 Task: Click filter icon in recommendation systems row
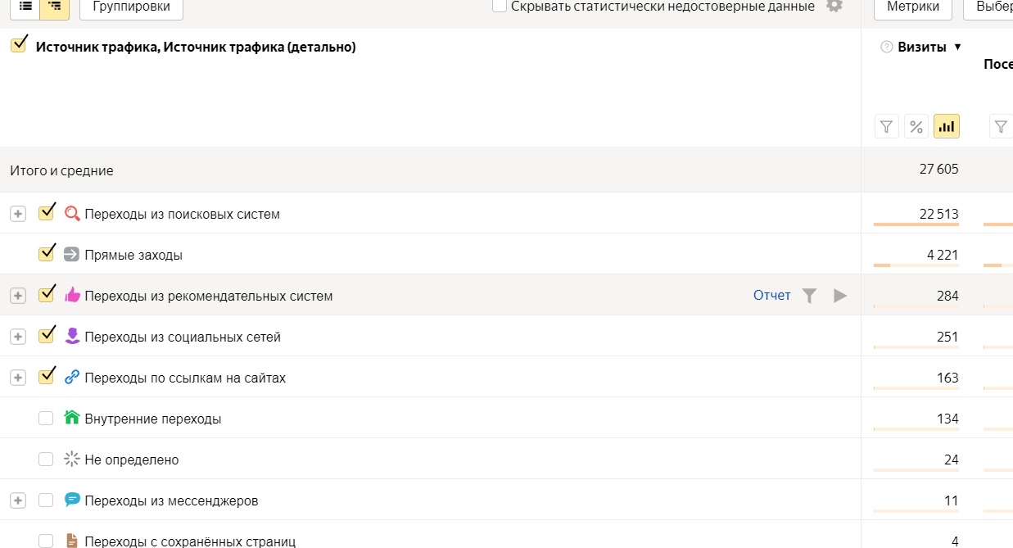[x=809, y=296]
